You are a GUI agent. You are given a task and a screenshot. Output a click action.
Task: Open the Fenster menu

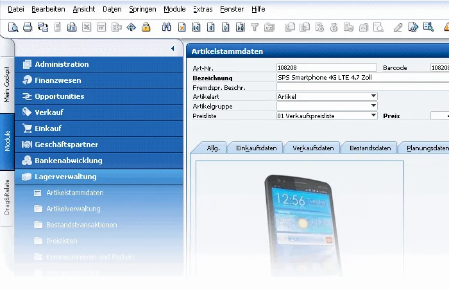(x=232, y=9)
